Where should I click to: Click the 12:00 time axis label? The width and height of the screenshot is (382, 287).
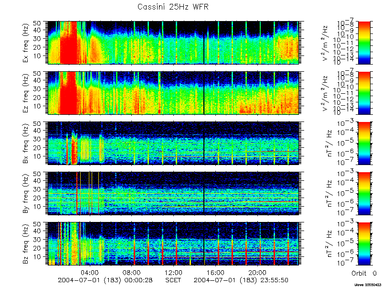[x=174, y=272]
